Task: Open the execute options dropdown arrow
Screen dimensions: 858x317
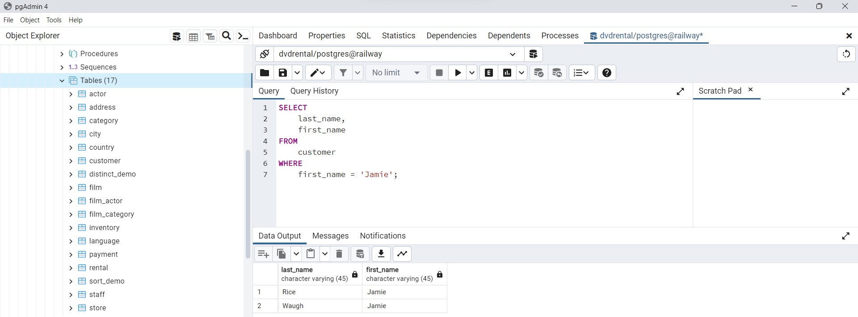Action: pos(472,73)
